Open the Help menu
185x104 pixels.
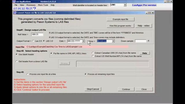tap(53, 5)
